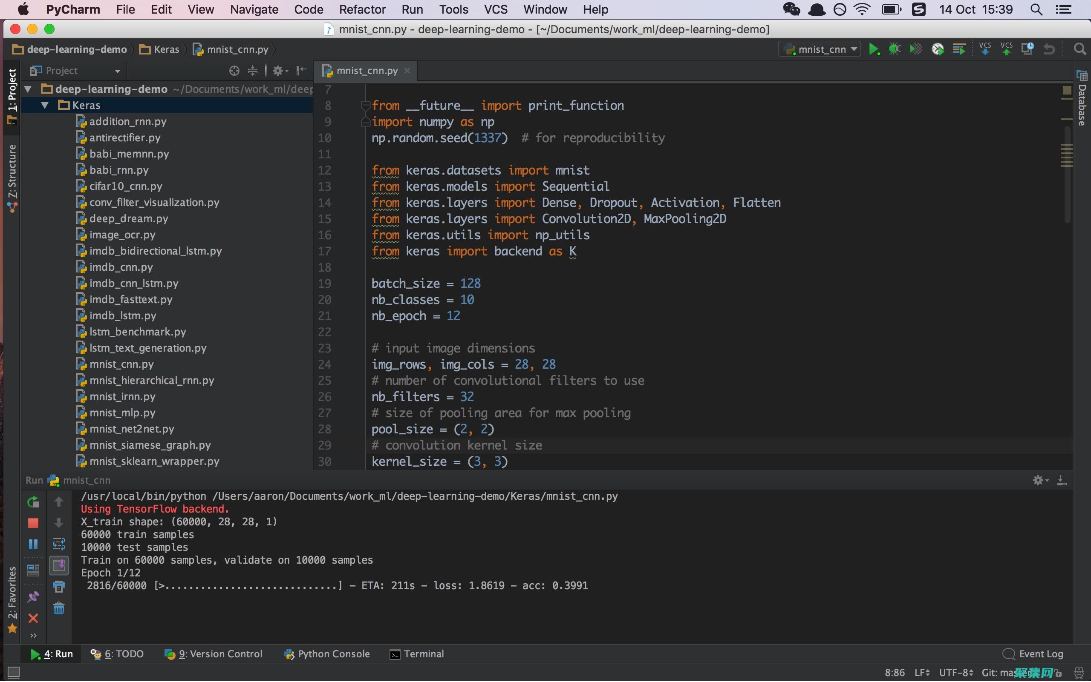The image size is (1091, 682).
Task: Click the VCS update project icon
Action: (x=985, y=49)
